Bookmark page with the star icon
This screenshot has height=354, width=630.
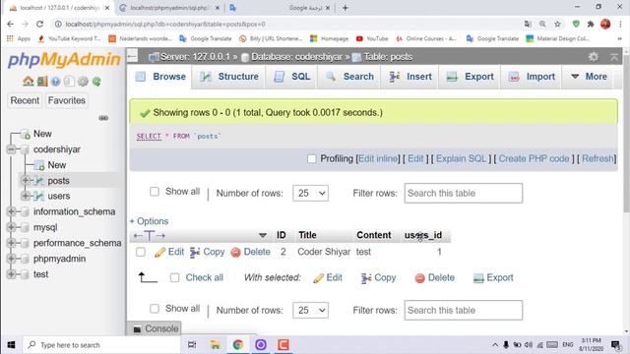point(557,24)
